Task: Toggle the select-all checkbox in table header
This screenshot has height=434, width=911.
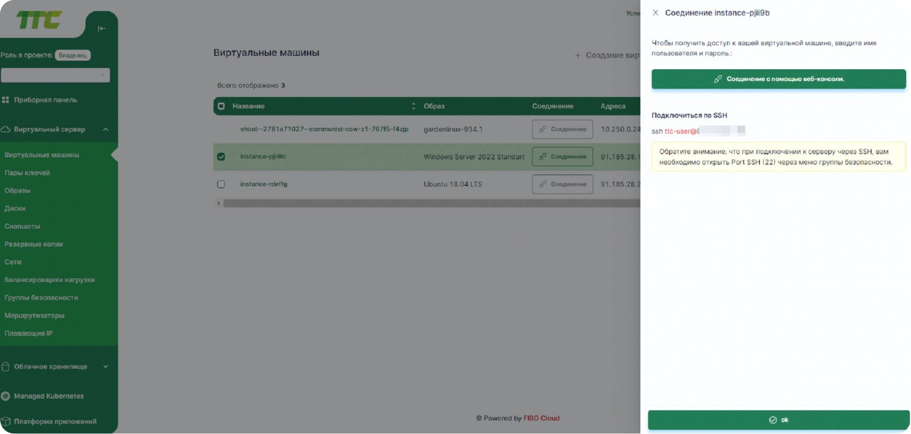Action: click(221, 106)
